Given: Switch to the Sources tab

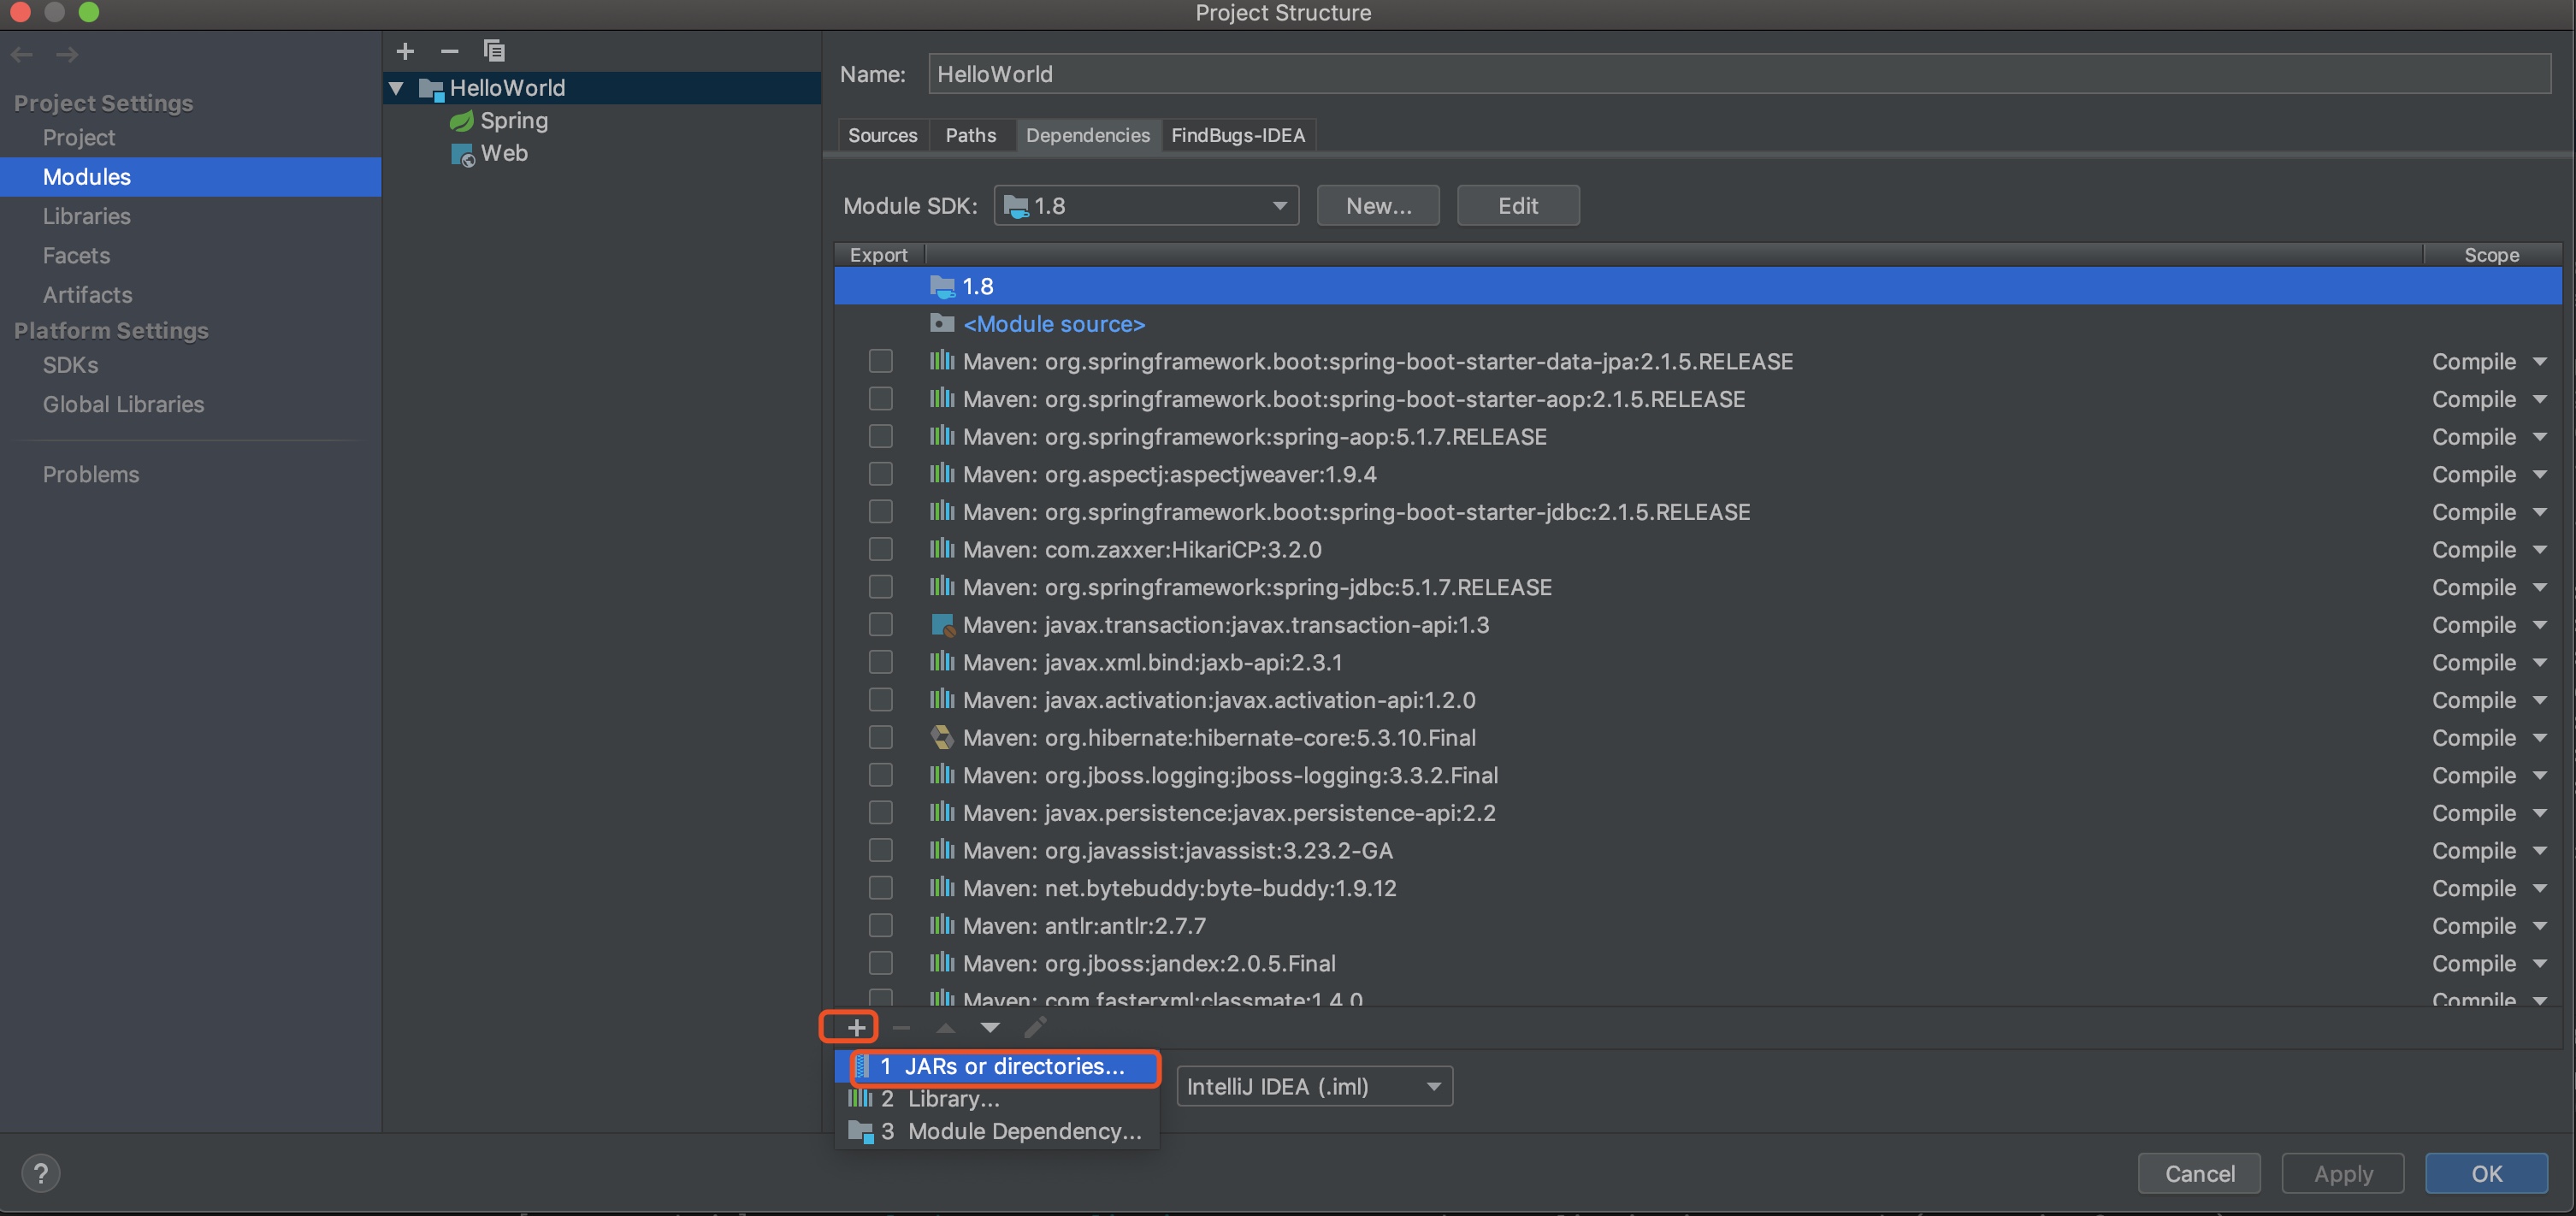Looking at the screenshot, I should pos(882,135).
